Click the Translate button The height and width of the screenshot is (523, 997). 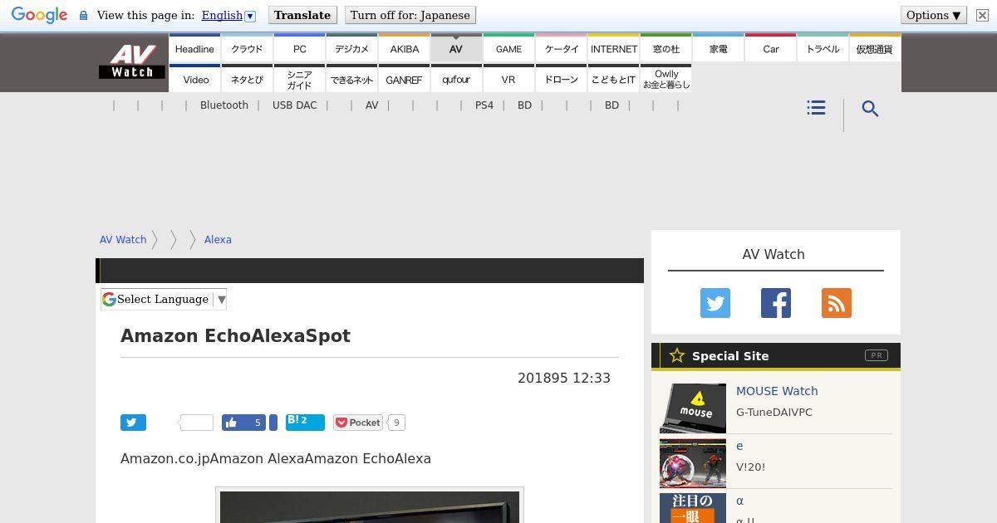(302, 15)
